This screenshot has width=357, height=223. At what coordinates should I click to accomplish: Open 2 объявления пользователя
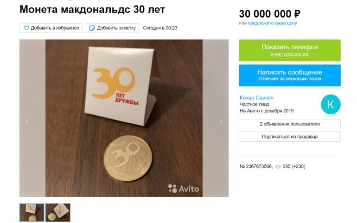[x=290, y=124]
